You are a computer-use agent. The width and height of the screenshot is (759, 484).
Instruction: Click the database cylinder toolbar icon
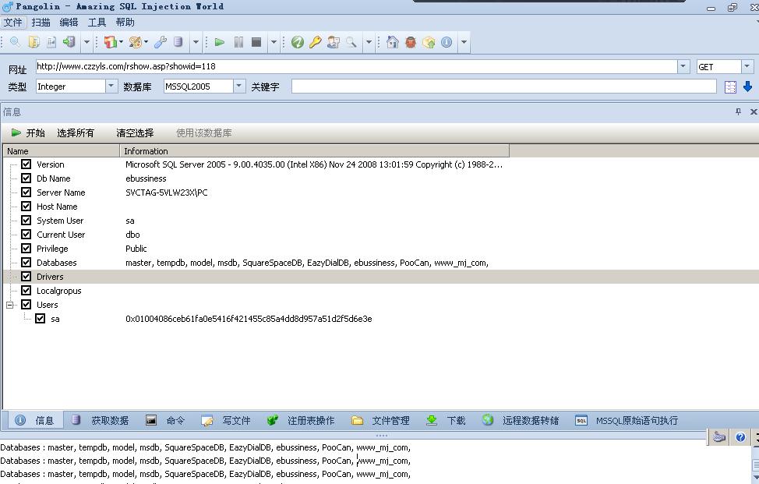[x=178, y=42]
